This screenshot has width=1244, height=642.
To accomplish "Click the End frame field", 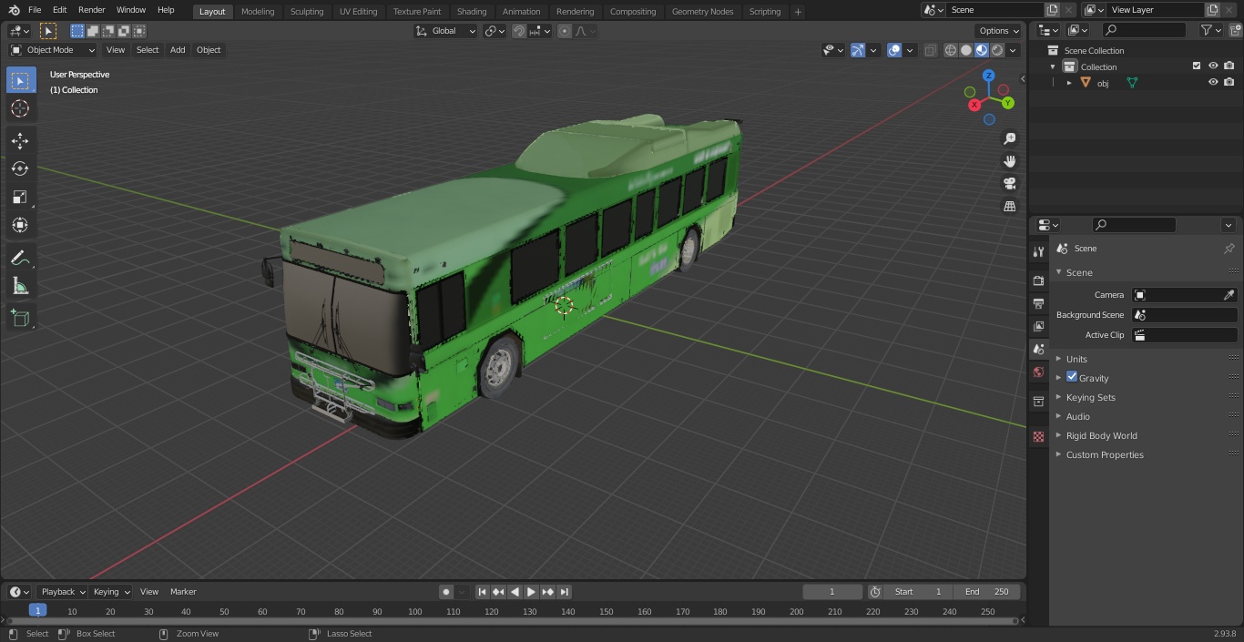I will (987, 592).
